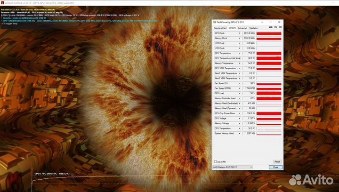339x192 pixels.
Task: Click the GPU Chip Power Draw graph
Action: tap(269, 113)
